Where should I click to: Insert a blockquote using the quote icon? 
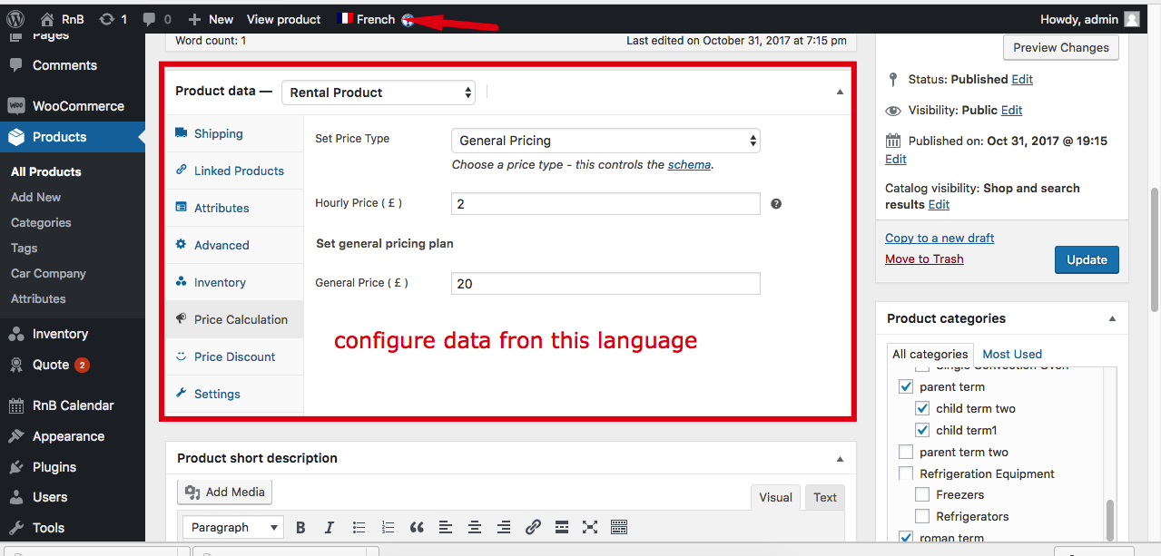(x=417, y=527)
